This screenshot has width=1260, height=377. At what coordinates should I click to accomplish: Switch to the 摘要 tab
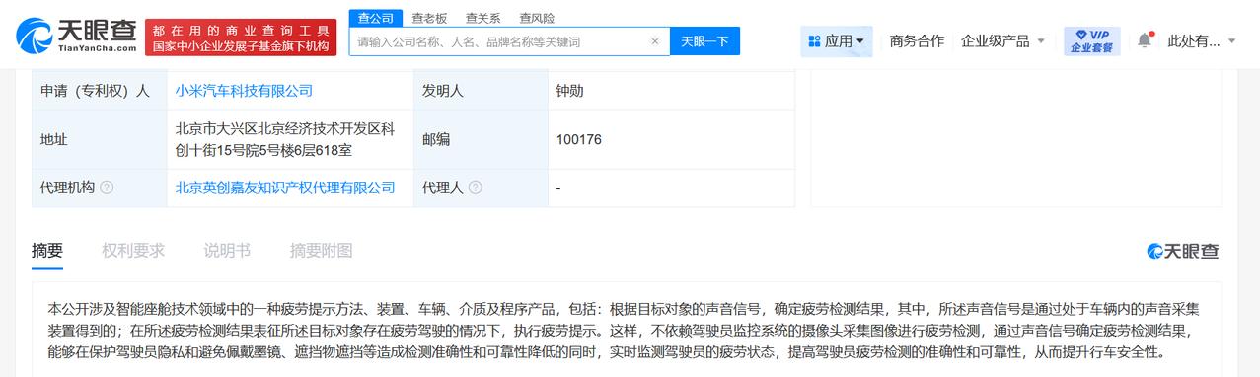pos(47,251)
